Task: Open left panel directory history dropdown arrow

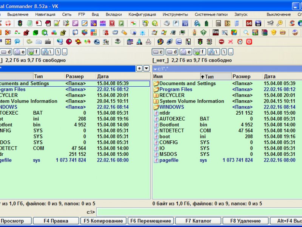Action: [146, 68]
